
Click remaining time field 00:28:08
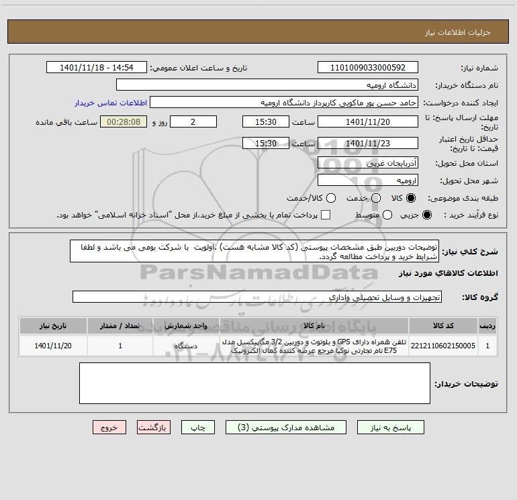click(x=124, y=121)
